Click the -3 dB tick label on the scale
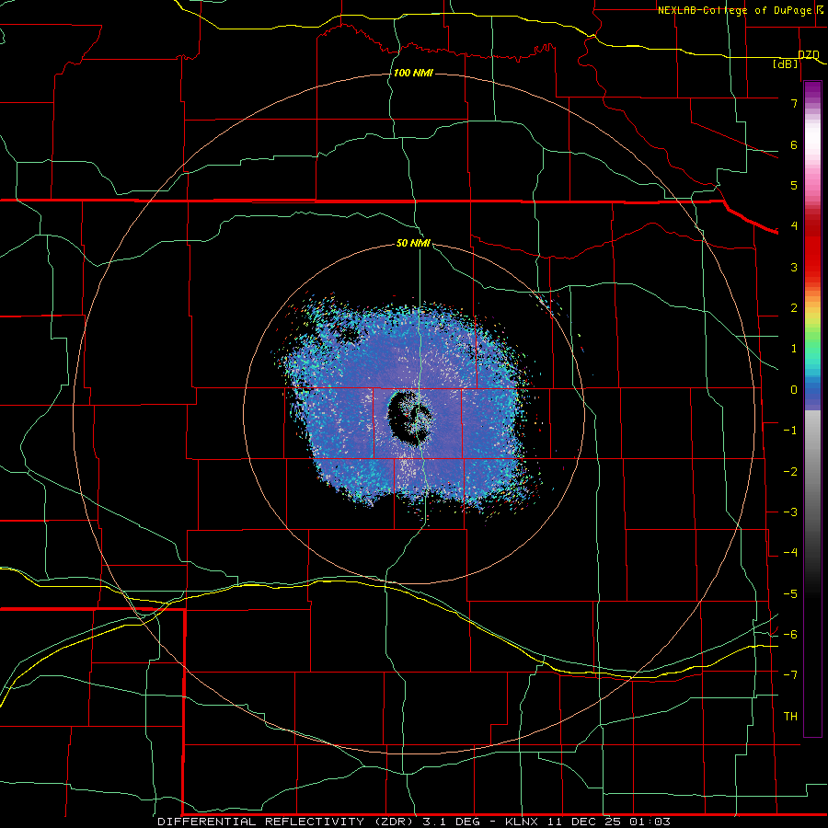The image size is (828, 828). pyautogui.click(x=790, y=512)
